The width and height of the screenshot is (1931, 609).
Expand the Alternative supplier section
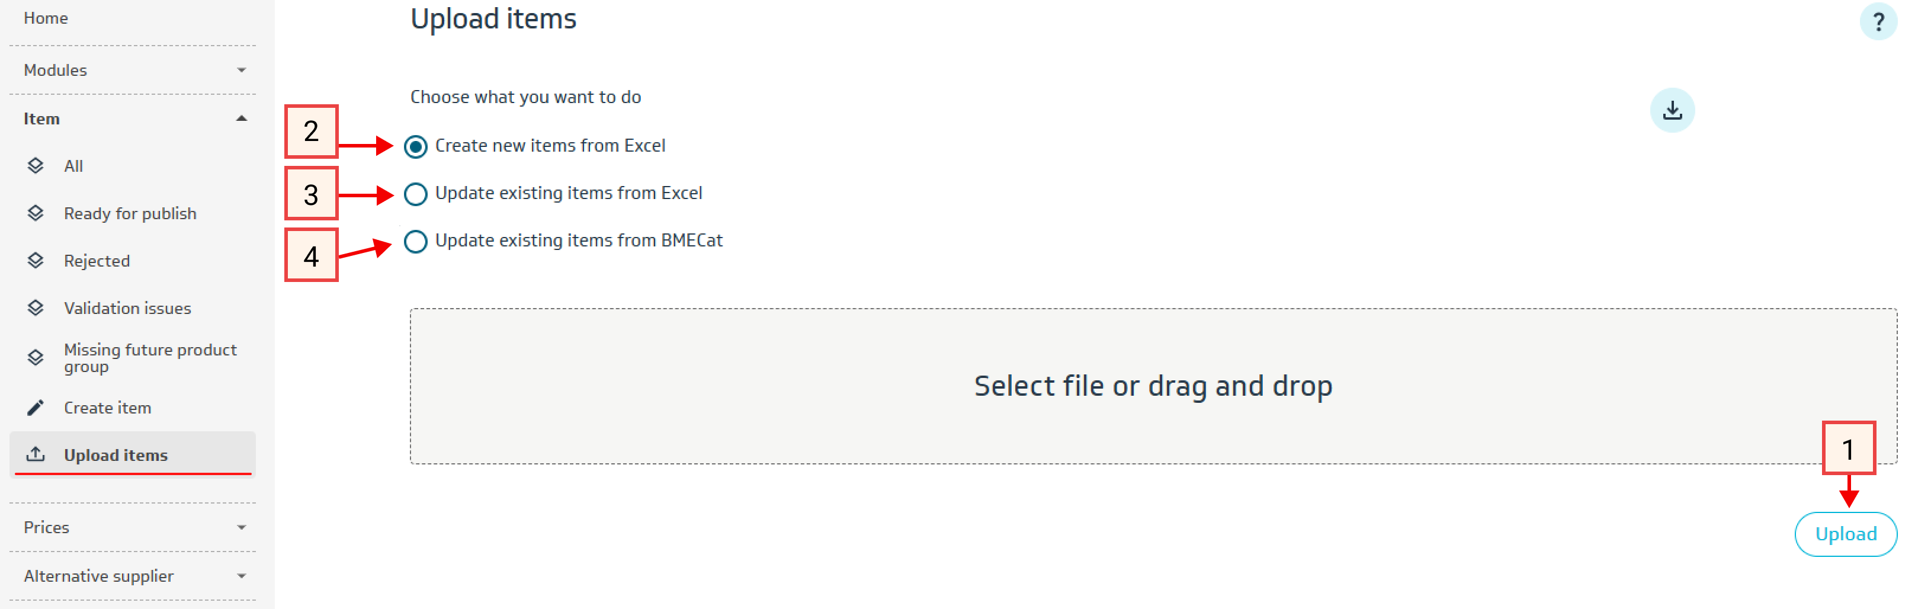point(240,576)
